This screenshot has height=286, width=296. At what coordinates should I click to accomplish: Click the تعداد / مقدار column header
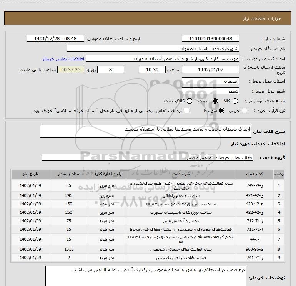[69, 174]
